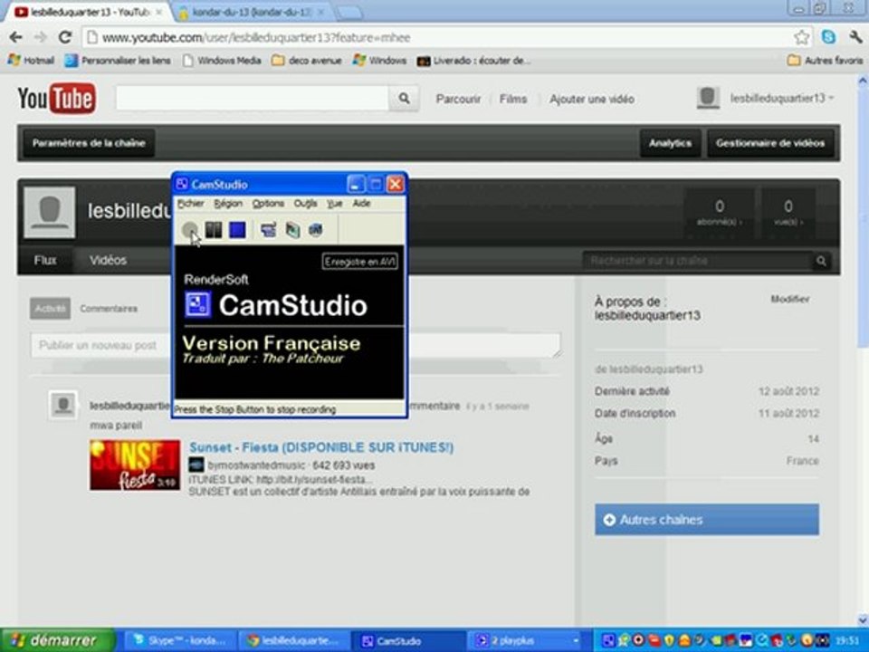Image resolution: width=869 pixels, height=652 pixels.
Task: Toggle CamStudio screen annotations icon
Action: click(269, 229)
